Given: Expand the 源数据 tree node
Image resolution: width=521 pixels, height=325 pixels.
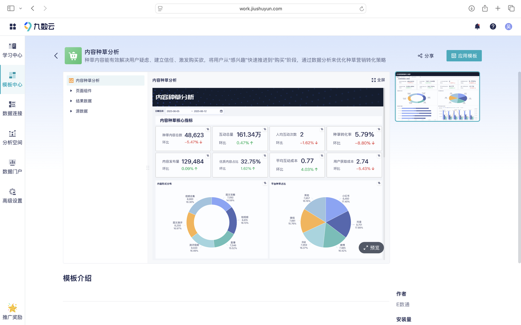Looking at the screenshot, I should (71, 111).
